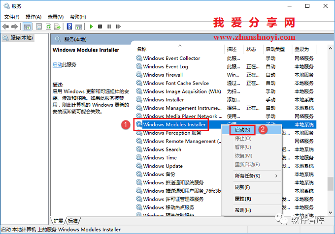The width and height of the screenshot is (335, 234).
Task: Open the 帮助(H) menu bar item
Action: (78, 17)
